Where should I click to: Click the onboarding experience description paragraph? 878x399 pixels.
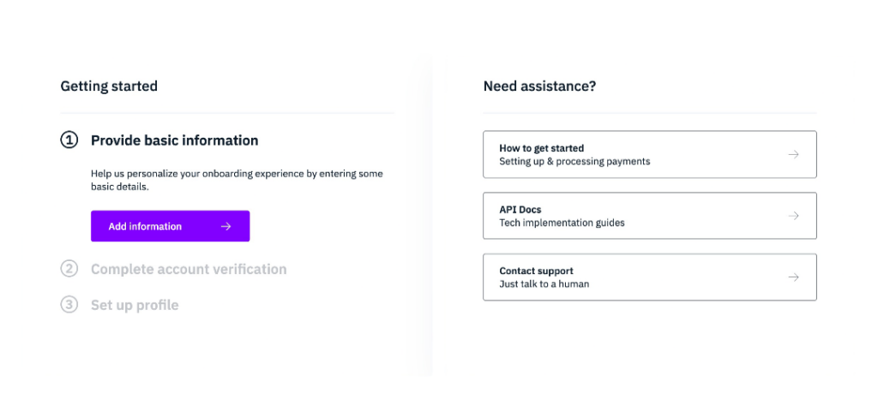point(237,181)
